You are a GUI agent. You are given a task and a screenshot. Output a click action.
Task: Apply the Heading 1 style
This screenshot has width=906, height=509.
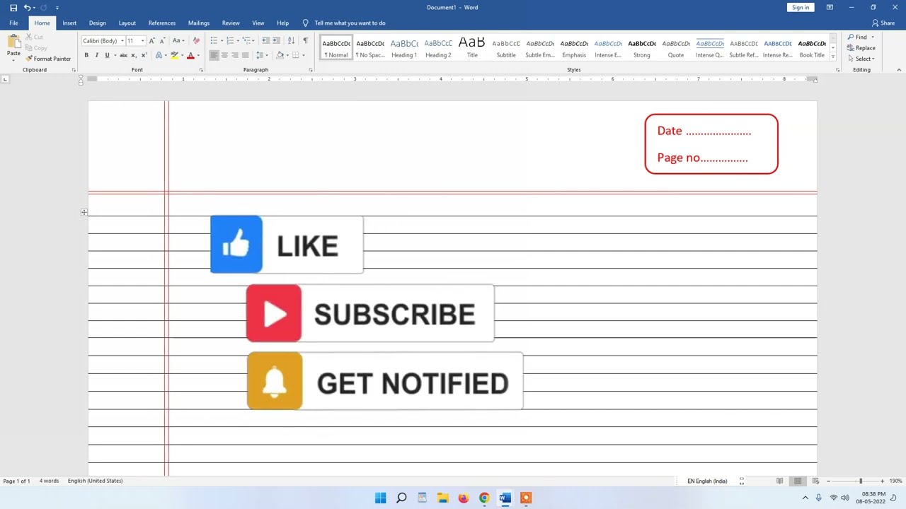tap(404, 48)
